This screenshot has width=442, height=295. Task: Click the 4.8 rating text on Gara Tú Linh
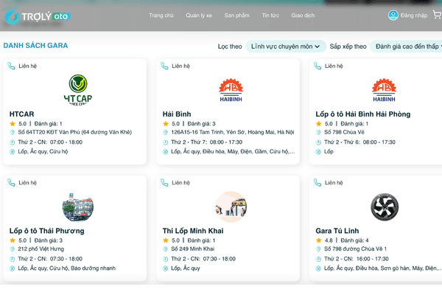pyautogui.click(x=329, y=240)
